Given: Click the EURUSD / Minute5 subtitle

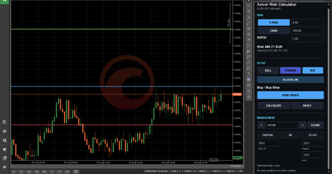Looking at the screenshot, I should (269, 9).
